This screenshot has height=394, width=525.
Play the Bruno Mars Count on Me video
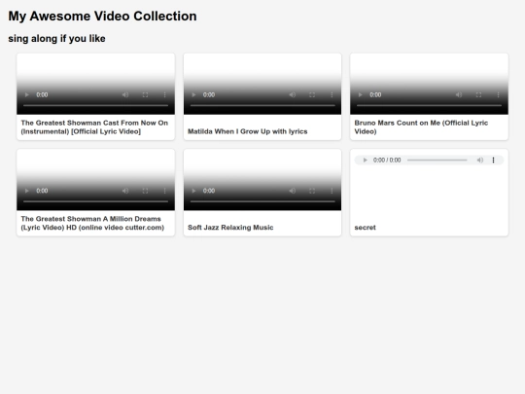click(361, 94)
